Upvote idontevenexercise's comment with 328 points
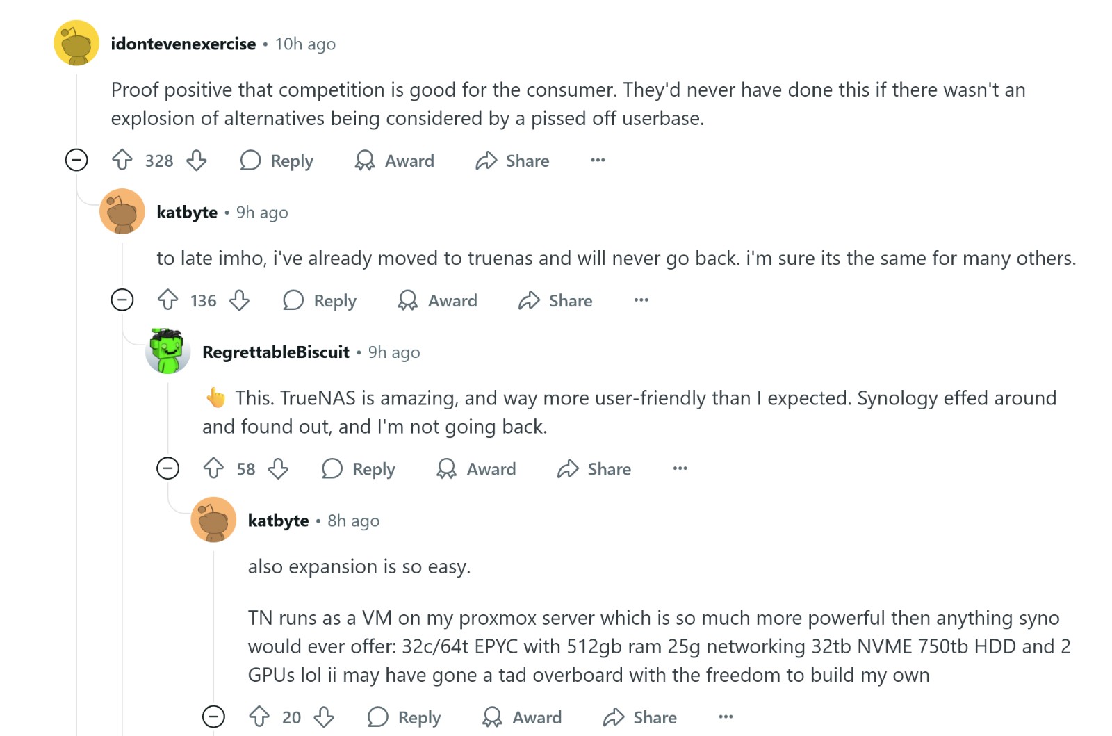 click(122, 161)
